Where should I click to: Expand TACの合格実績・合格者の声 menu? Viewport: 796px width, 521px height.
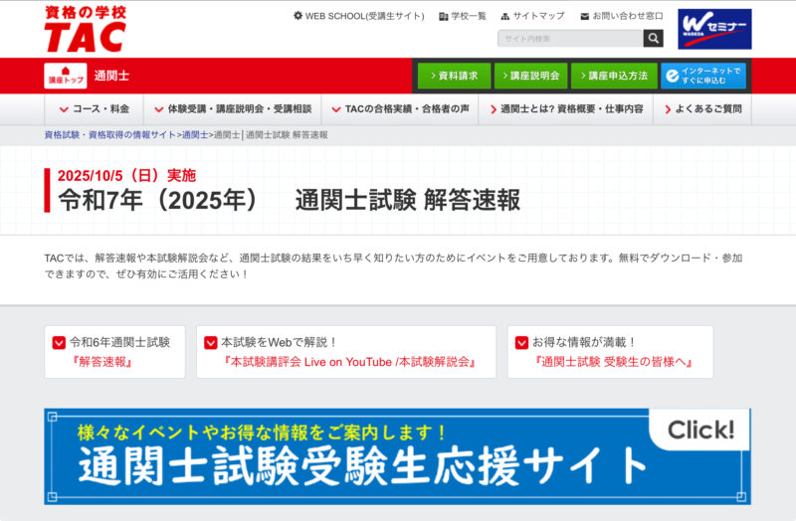399,109
